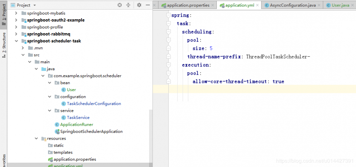Image resolution: width=356 pixels, height=167 pixels.
Task: Select ApplicationRuner in project tree
Action: pyautogui.click(x=77, y=125)
